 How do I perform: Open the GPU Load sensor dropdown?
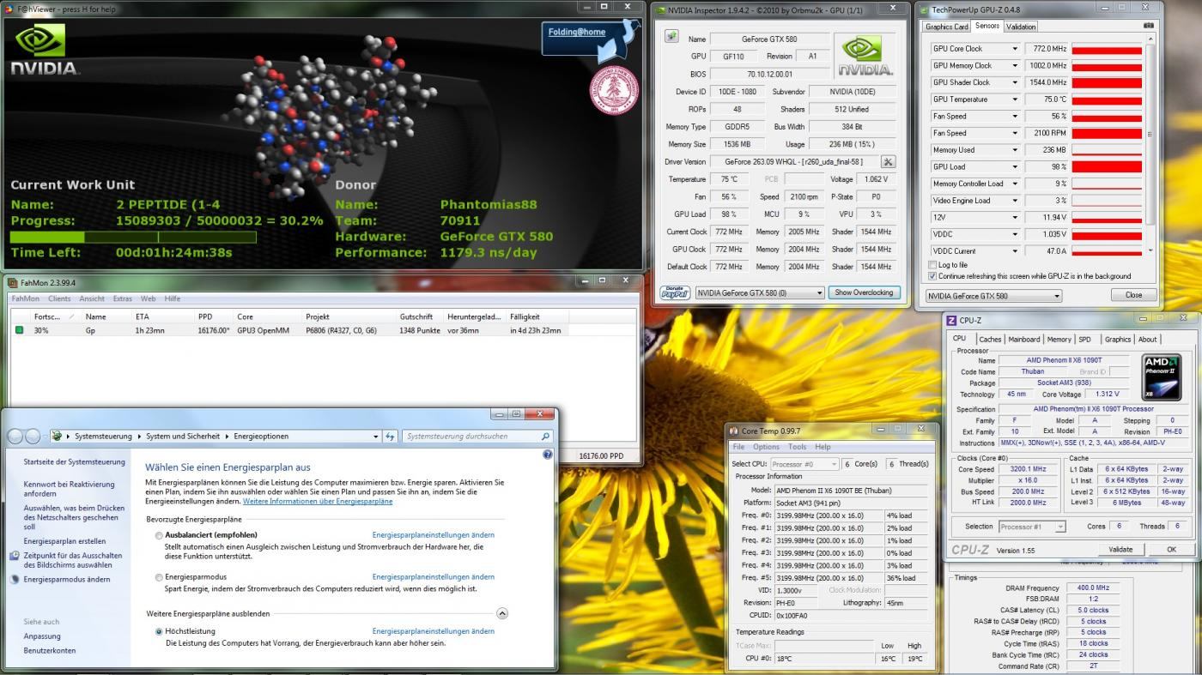pyautogui.click(x=1015, y=167)
